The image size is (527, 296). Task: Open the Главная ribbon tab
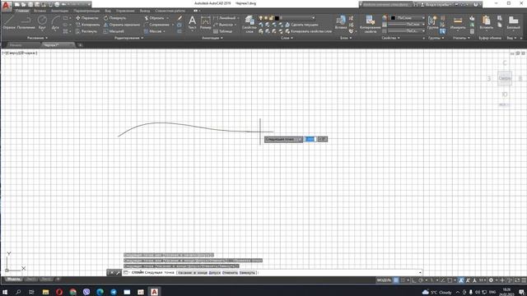22,11
